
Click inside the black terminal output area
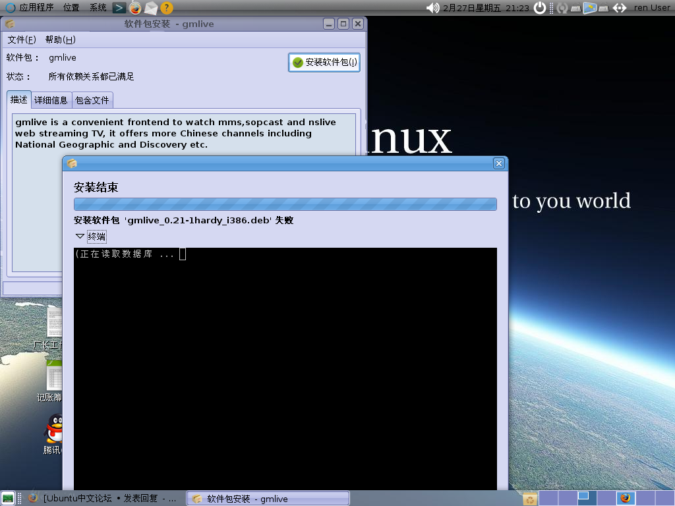285,370
